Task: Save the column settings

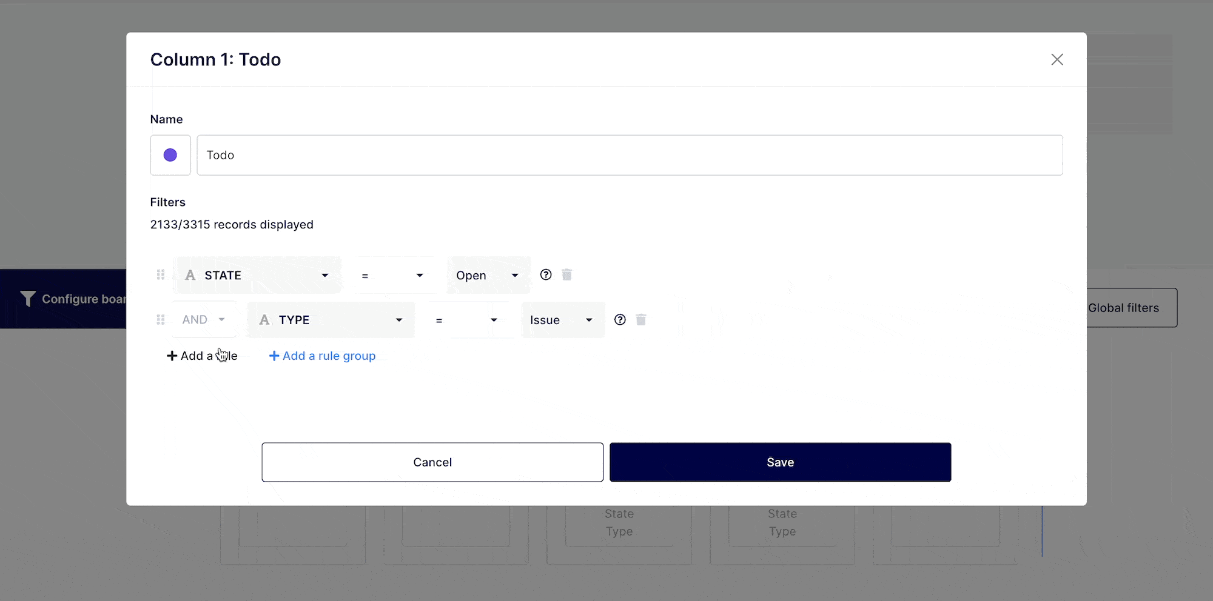Action: (780, 462)
